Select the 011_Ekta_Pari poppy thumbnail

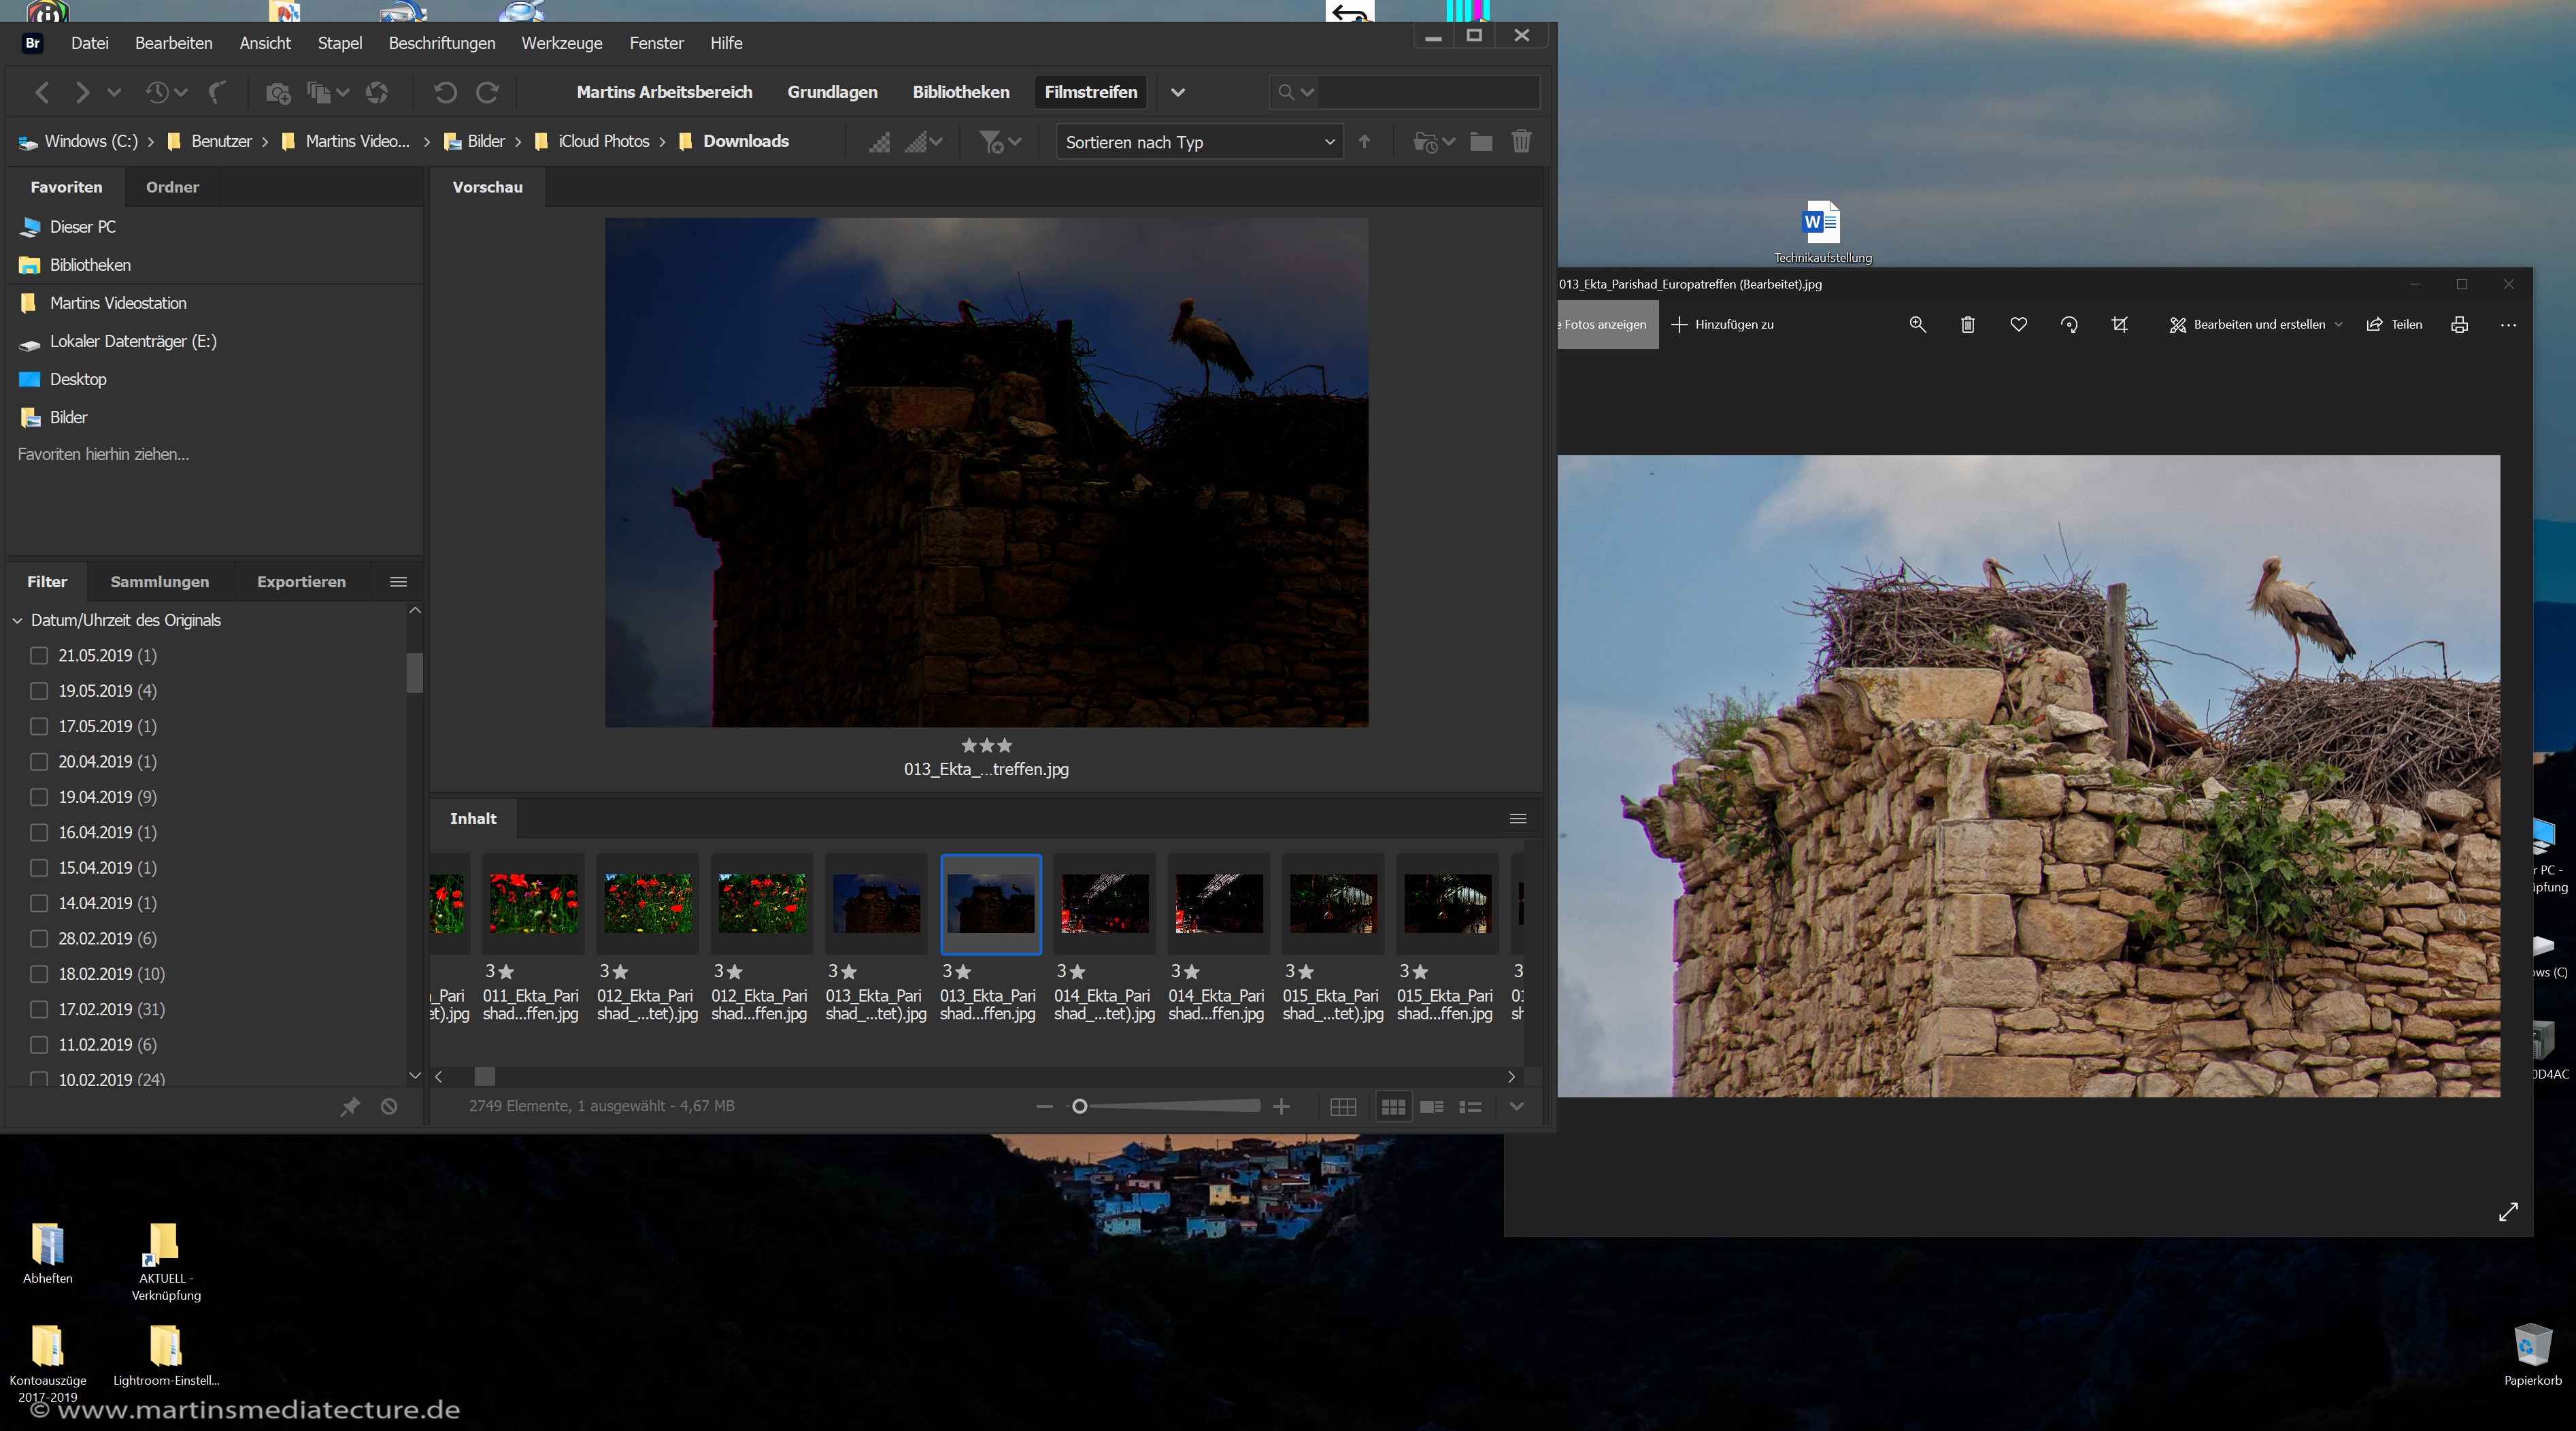pyautogui.click(x=533, y=903)
